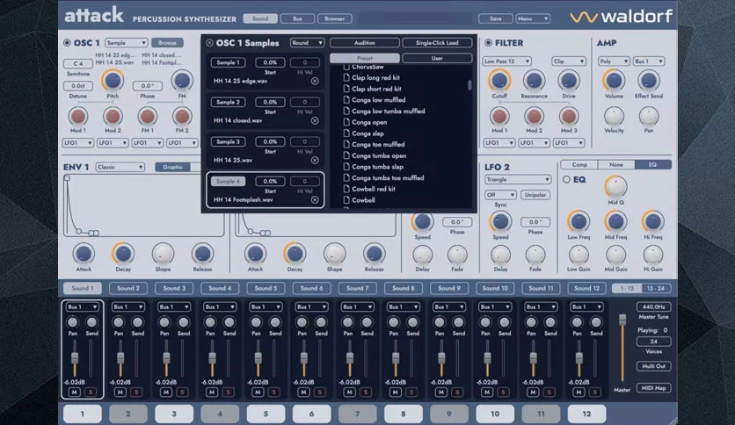This screenshot has height=425, width=735.
Task: Open the Poly amp mode dropdown
Action: 614,61
